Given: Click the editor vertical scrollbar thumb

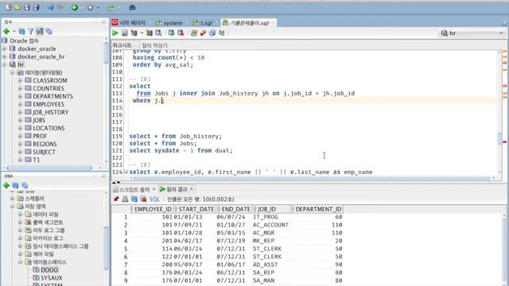Looking at the screenshot, I should coord(499,138).
